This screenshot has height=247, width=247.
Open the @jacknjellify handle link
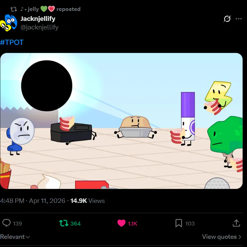tap(39, 27)
